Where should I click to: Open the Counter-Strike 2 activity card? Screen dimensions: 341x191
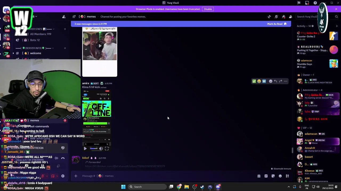coord(318,36)
